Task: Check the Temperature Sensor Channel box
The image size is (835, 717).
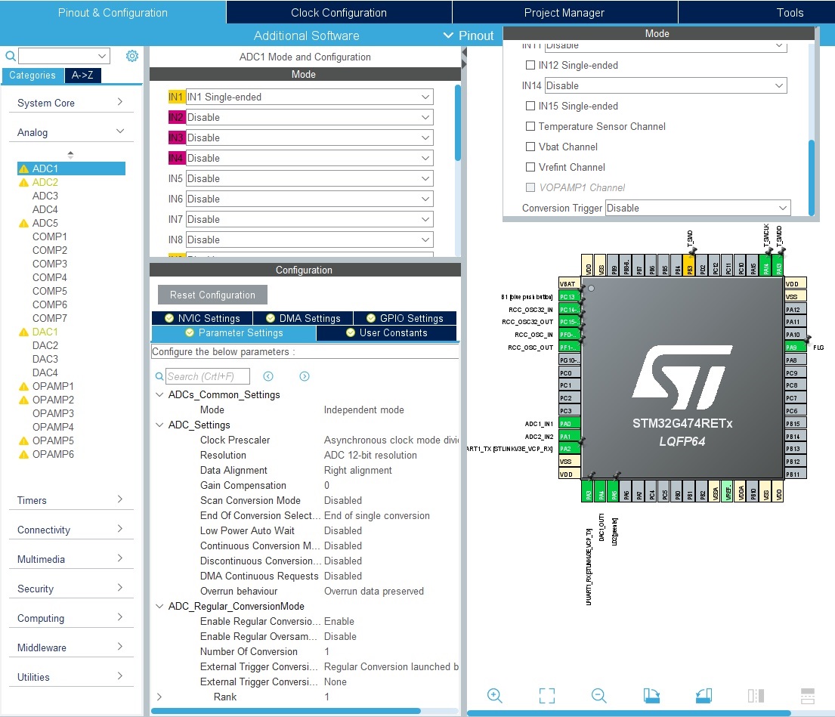Action: 530,126
